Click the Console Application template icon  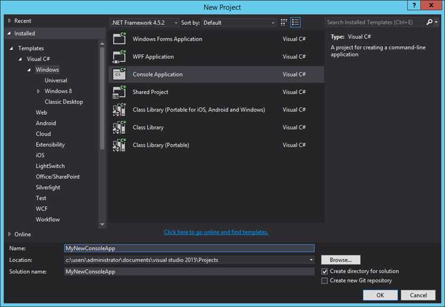(x=119, y=74)
